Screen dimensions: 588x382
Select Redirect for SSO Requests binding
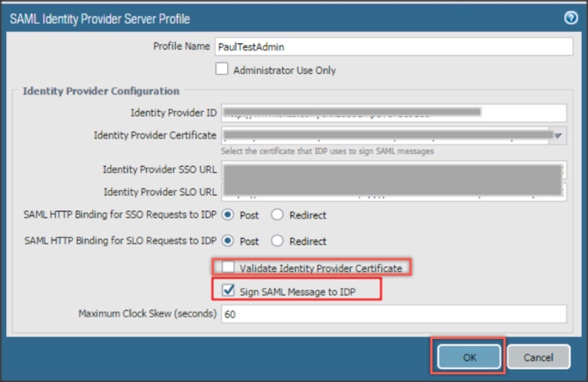click(x=278, y=215)
